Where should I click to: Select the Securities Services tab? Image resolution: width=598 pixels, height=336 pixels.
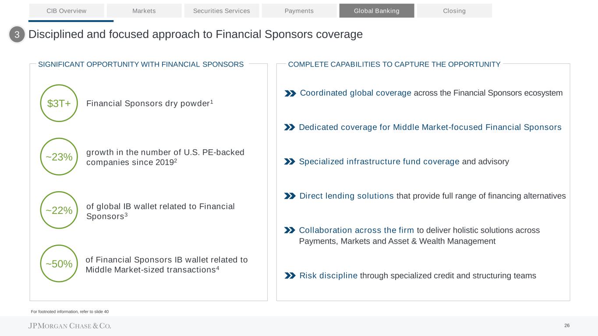[x=222, y=10]
